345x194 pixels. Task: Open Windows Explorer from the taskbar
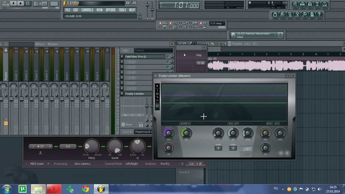tap(38, 189)
